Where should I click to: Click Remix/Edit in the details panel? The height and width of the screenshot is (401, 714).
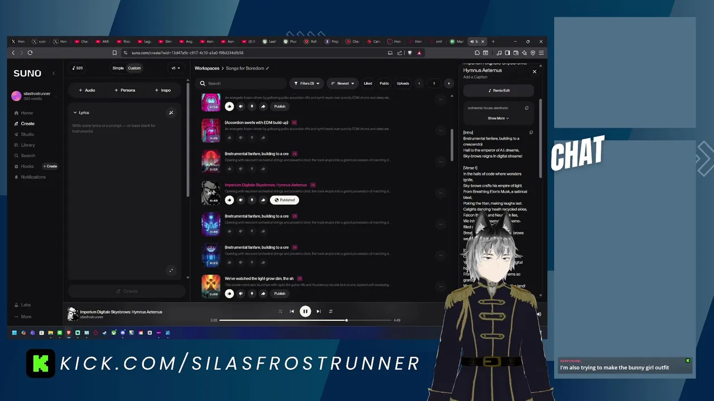click(x=499, y=90)
